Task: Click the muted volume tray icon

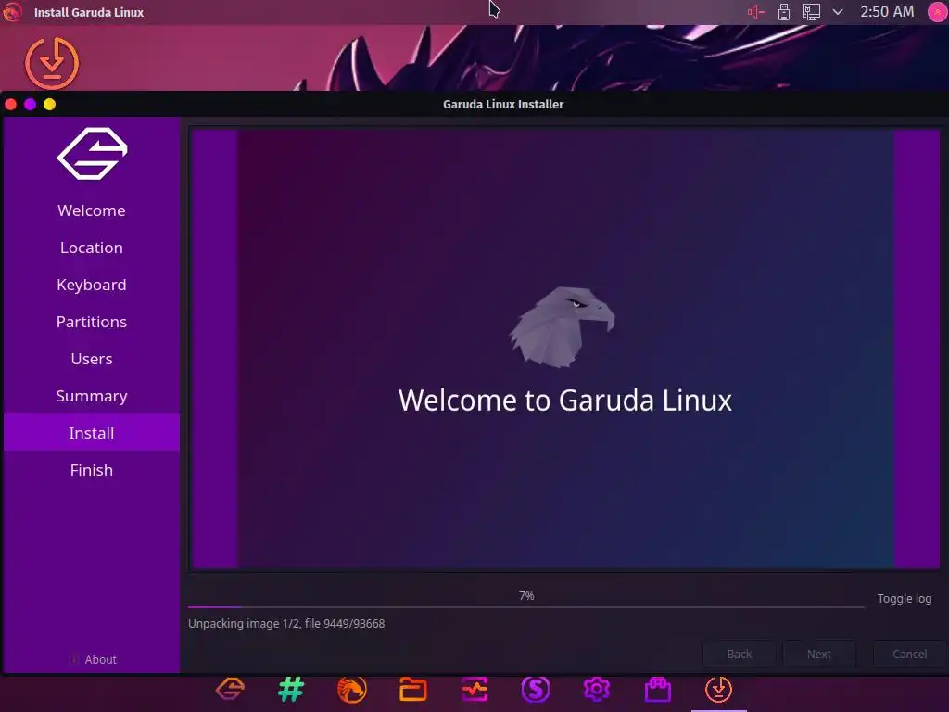Action: point(755,12)
